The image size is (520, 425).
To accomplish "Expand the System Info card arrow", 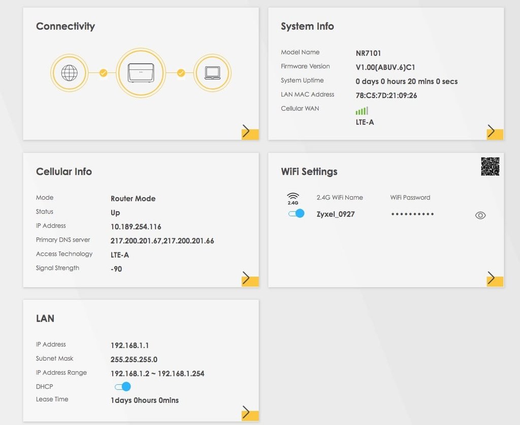I will [495, 132].
